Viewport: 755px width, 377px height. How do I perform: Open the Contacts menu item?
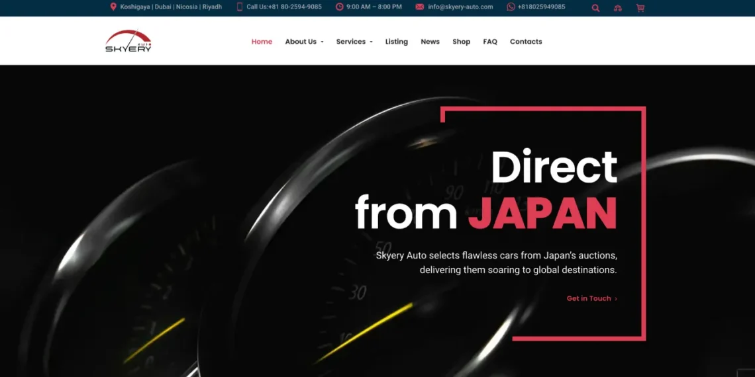tap(526, 42)
